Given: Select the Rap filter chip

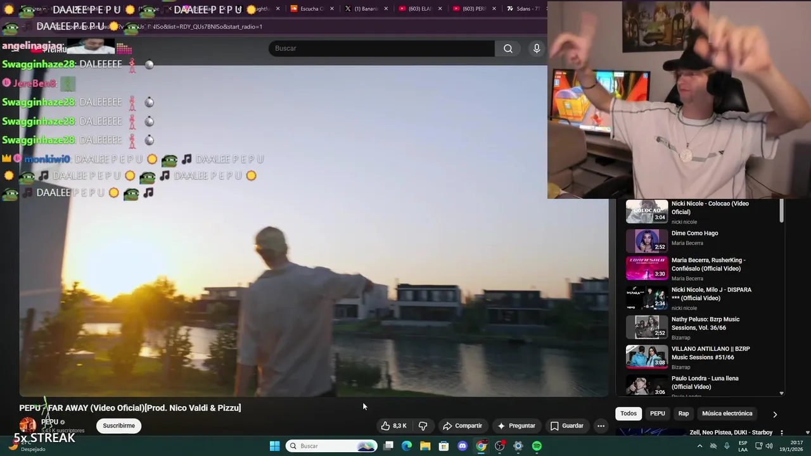Looking at the screenshot, I should (x=684, y=414).
